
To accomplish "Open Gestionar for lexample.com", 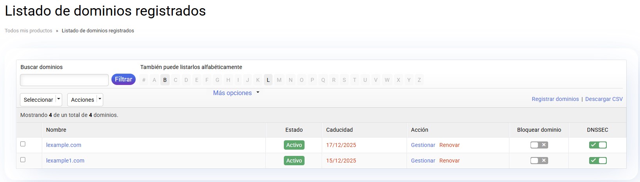I will [x=423, y=145].
